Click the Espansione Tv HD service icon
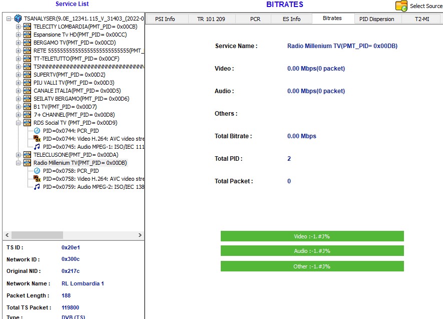Viewport: 443px width, 319px height. (x=27, y=35)
